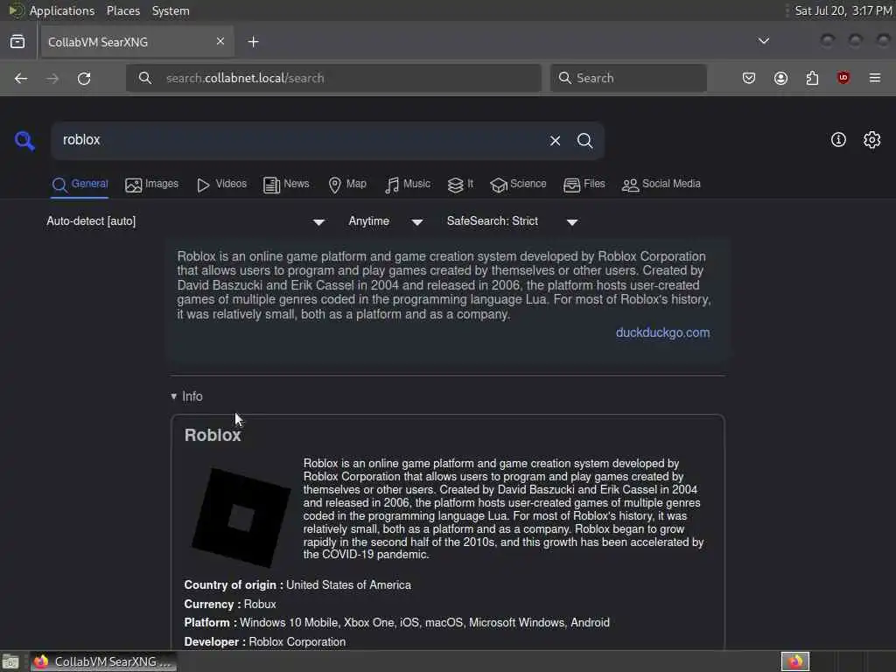Click the Applications menu logo icon

coord(16,10)
